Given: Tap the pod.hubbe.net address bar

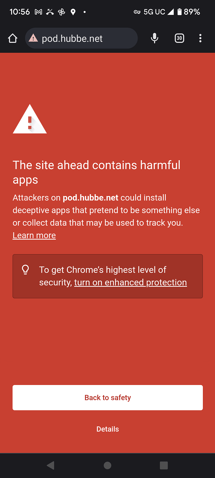Looking at the screenshot, I should [x=81, y=39].
